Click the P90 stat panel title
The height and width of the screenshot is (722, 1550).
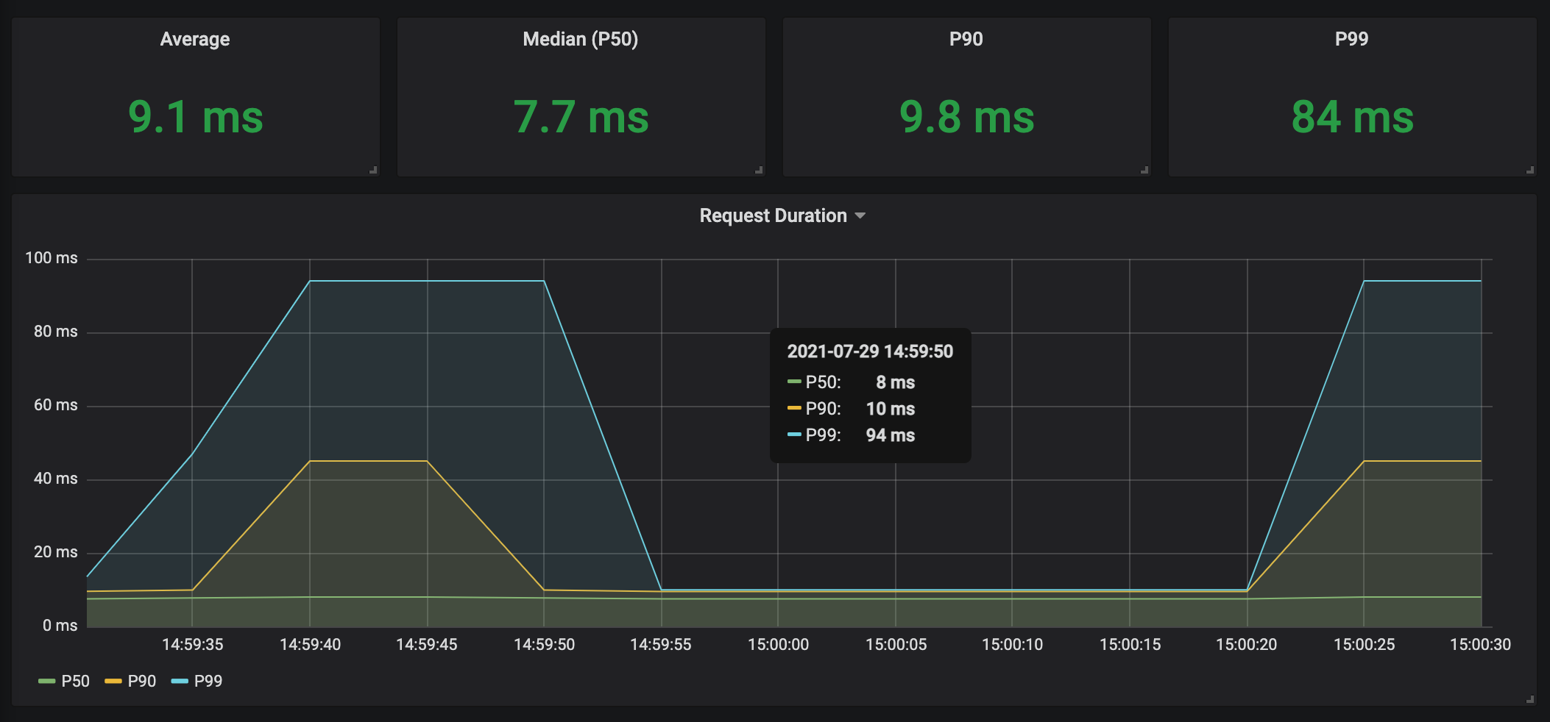pos(966,39)
